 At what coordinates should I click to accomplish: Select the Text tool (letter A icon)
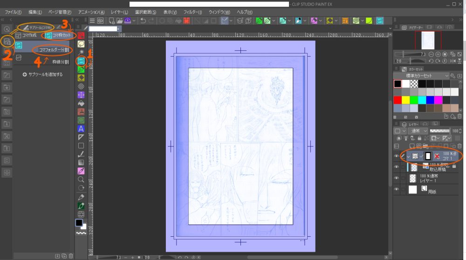pos(81,128)
